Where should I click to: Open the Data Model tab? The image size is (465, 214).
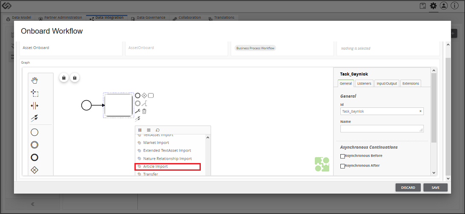point(18,18)
